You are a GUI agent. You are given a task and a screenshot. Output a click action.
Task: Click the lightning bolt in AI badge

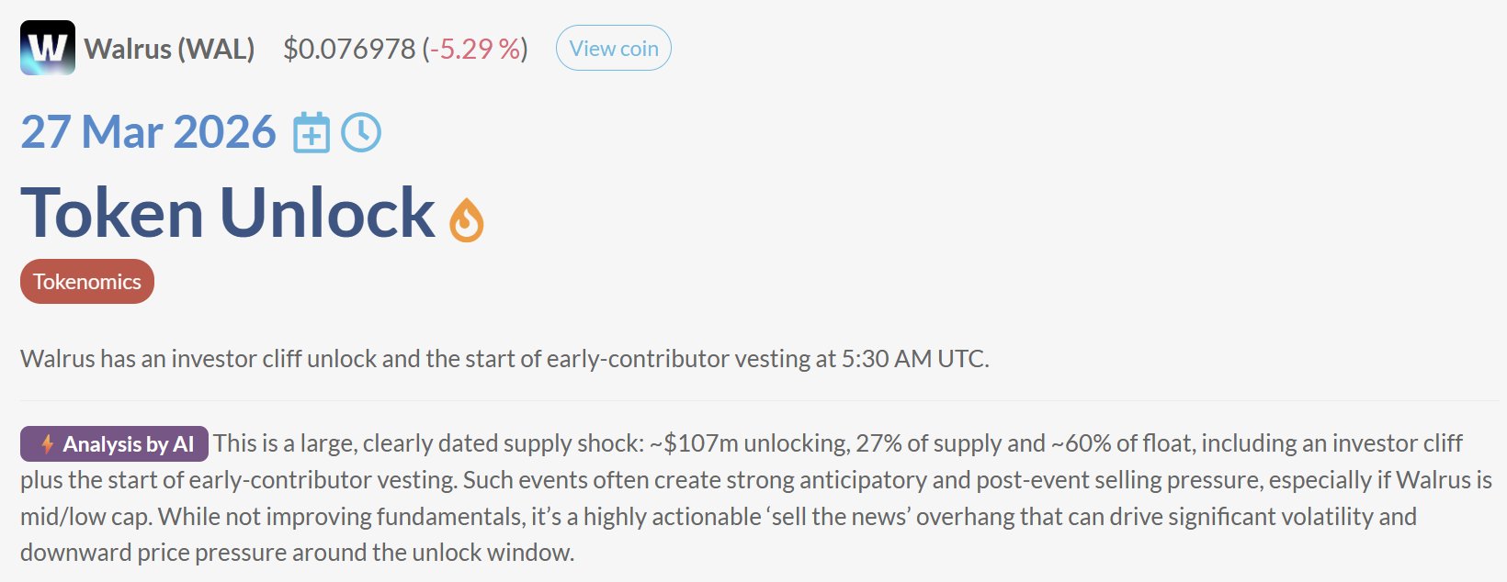(x=47, y=444)
